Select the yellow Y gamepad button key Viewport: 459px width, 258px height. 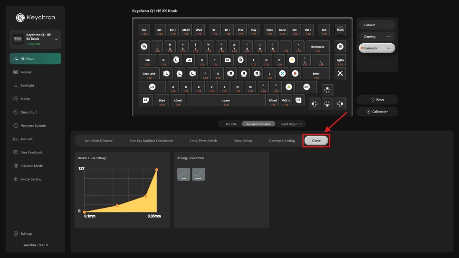point(292,60)
